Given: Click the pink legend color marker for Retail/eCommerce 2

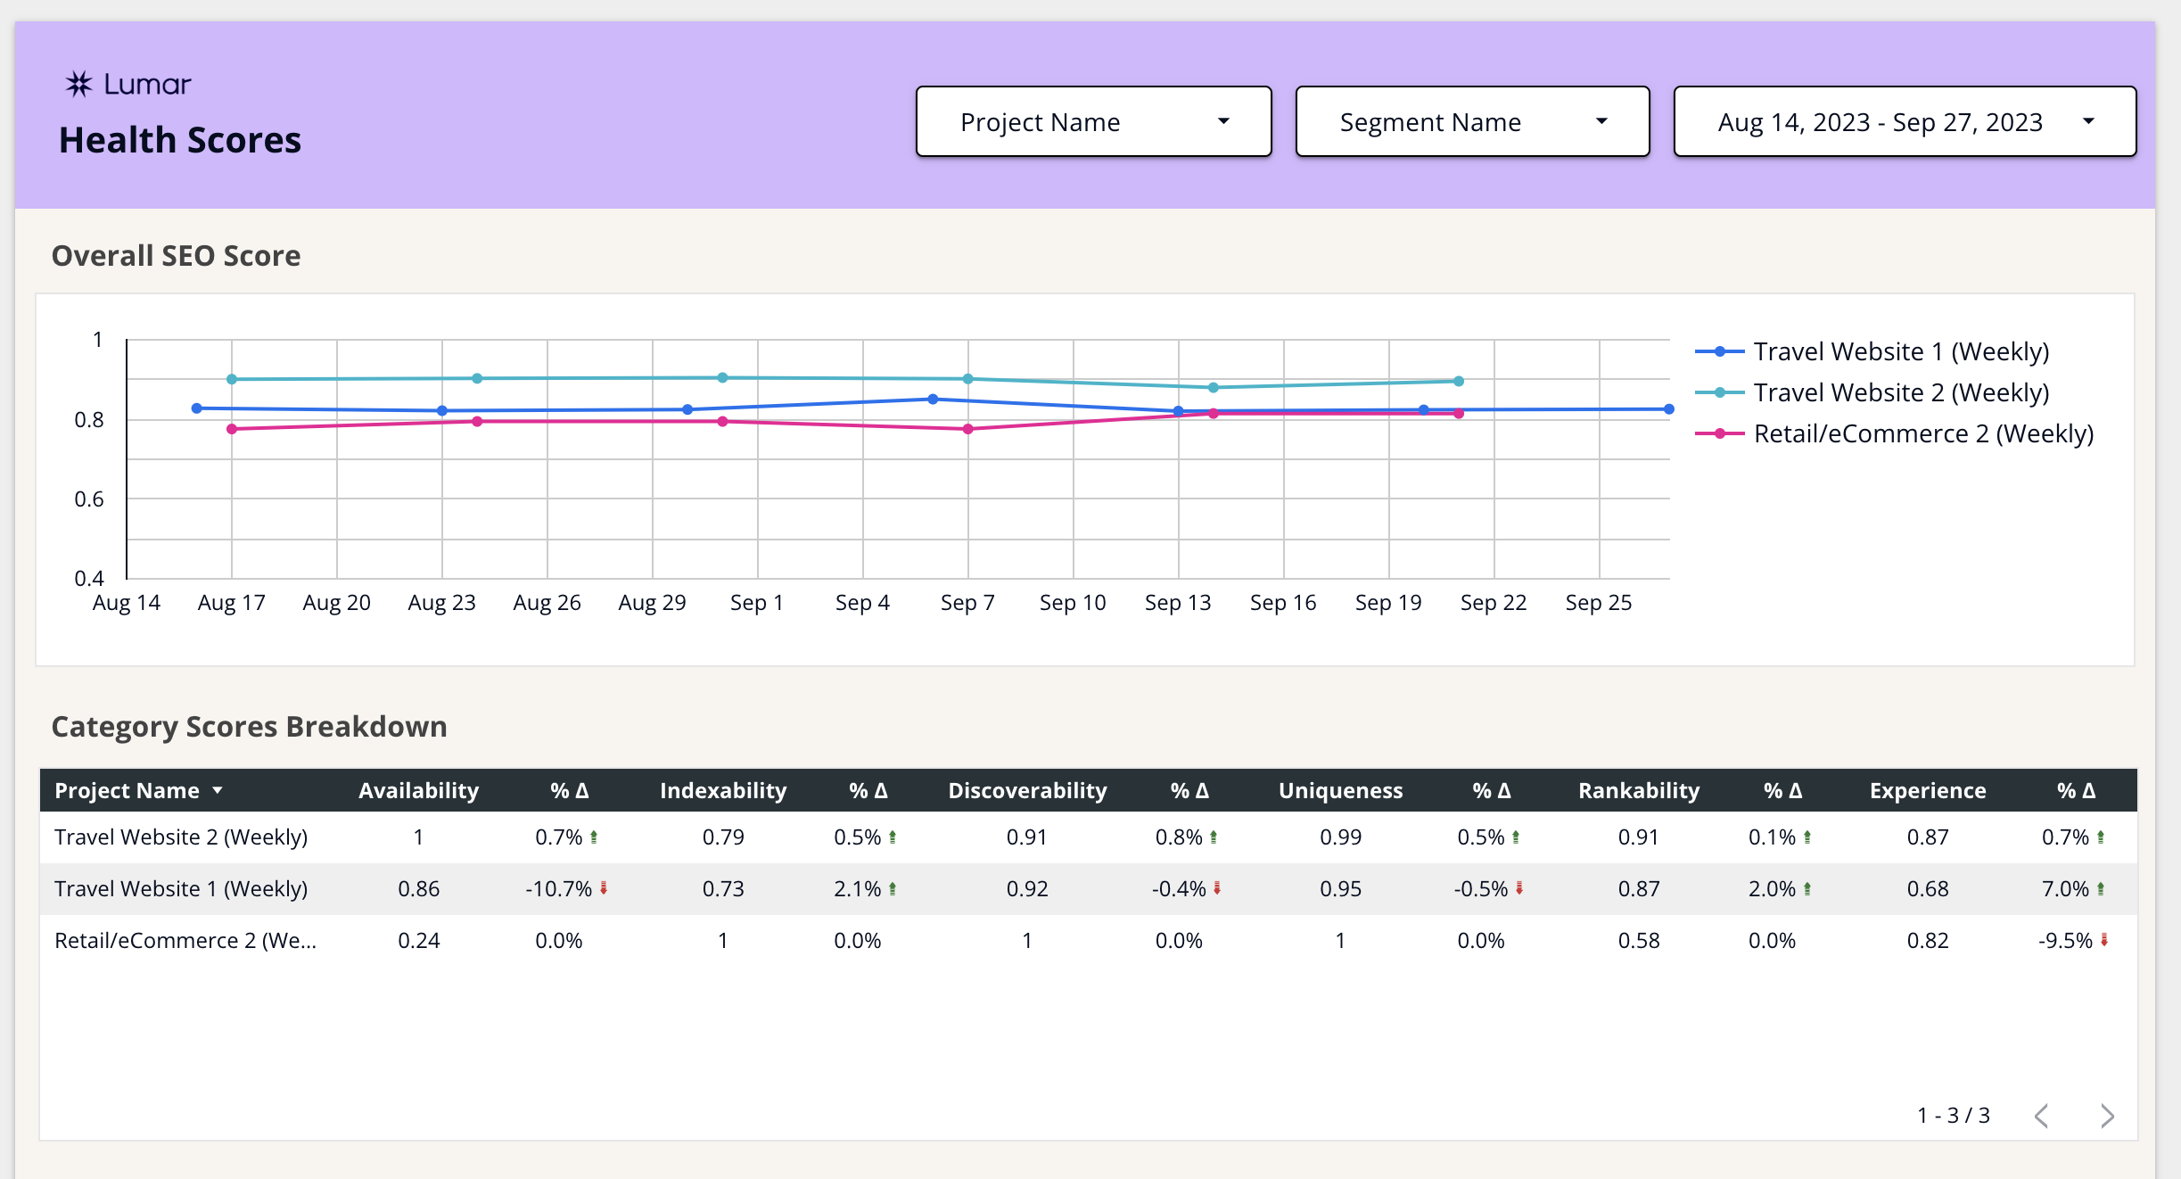Looking at the screenshot, I should pos(1718,433).
